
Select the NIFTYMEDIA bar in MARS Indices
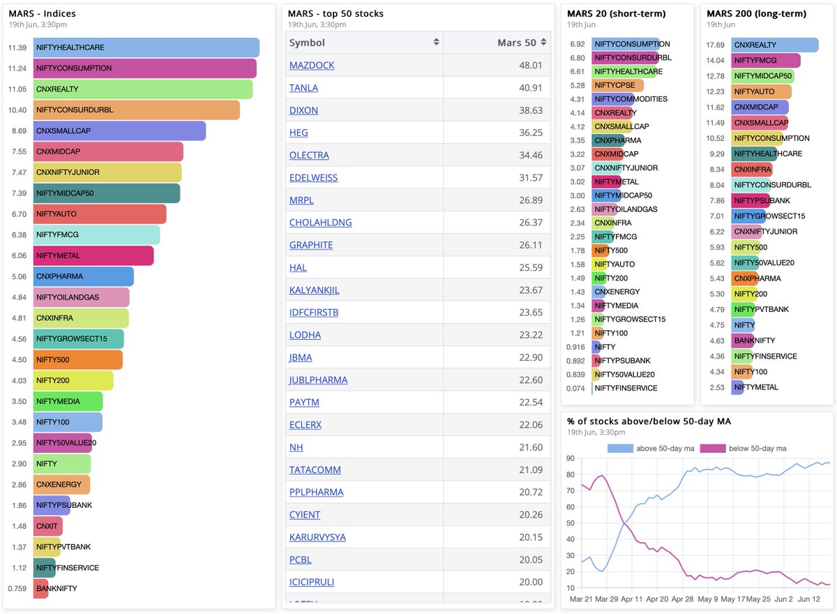click(68, 401)
